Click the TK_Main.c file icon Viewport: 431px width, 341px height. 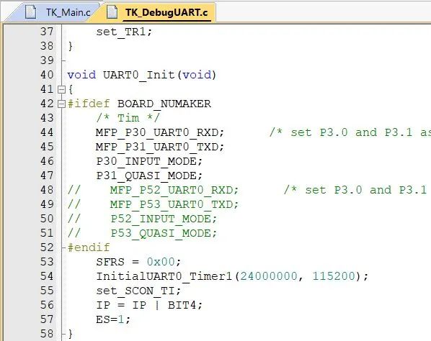point(30,12)
